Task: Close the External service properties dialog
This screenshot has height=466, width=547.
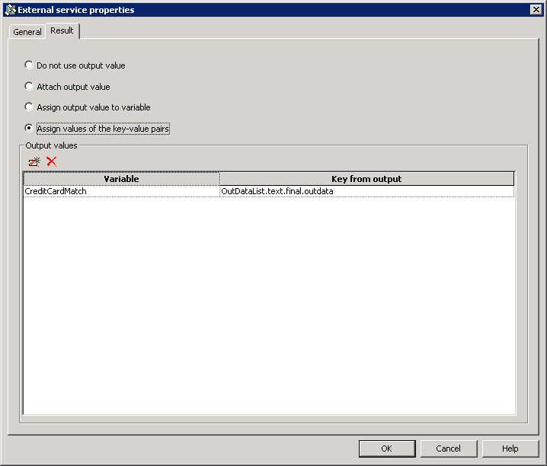Action: tap(536, 10)
